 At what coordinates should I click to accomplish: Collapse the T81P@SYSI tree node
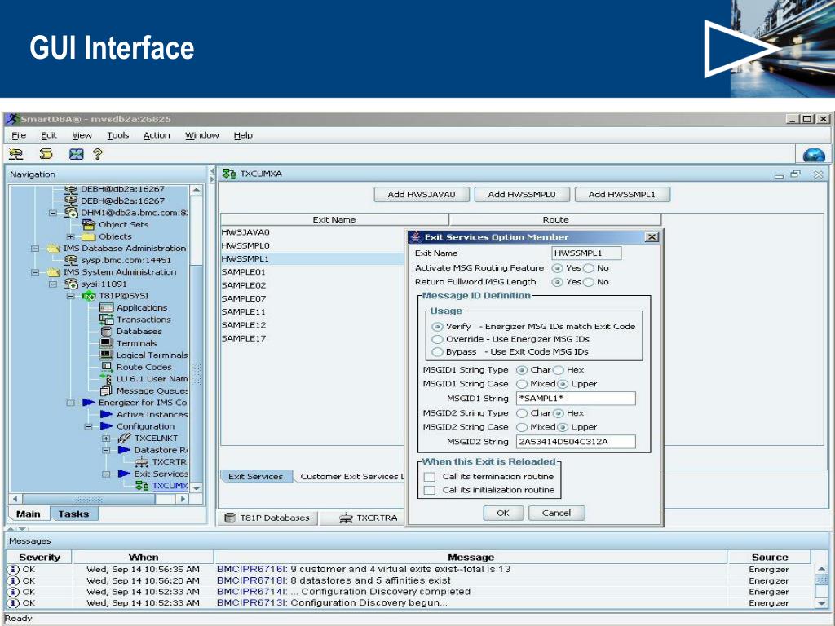point(70,296)
